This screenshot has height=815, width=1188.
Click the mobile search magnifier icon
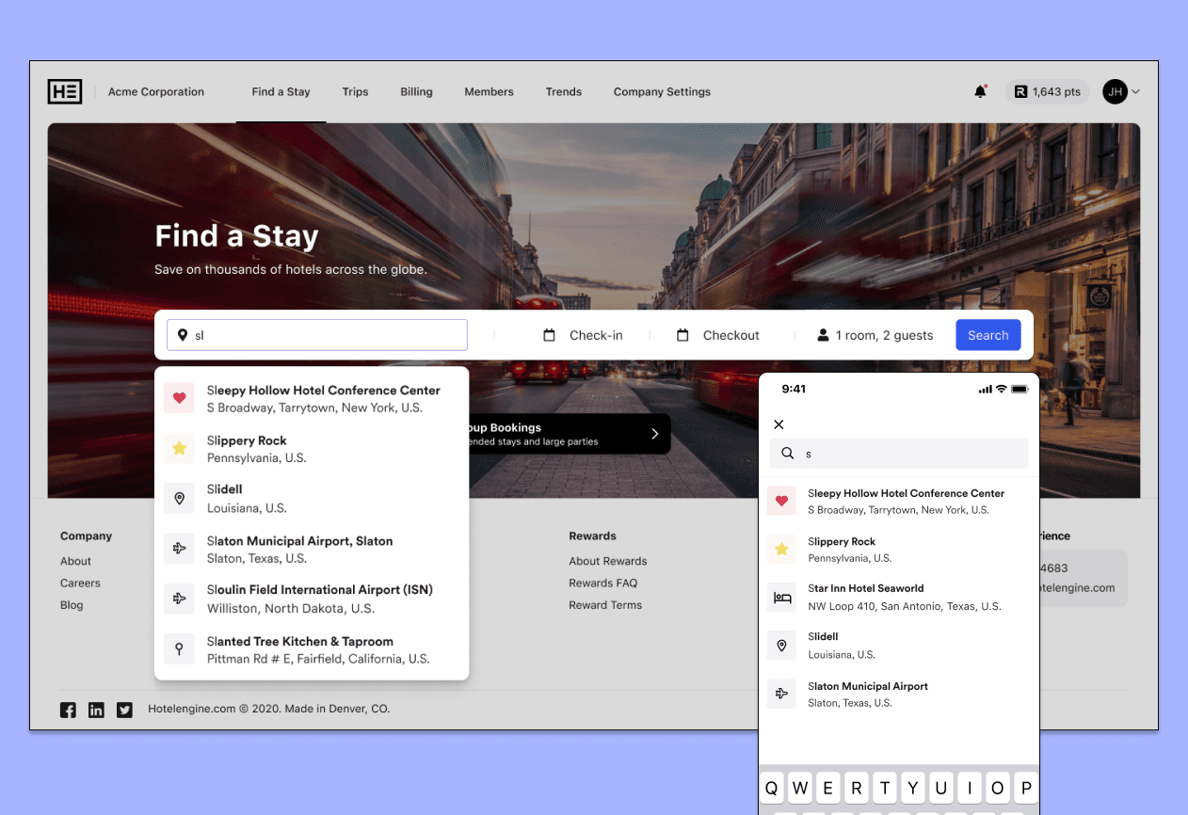click(x=788, y=454)
